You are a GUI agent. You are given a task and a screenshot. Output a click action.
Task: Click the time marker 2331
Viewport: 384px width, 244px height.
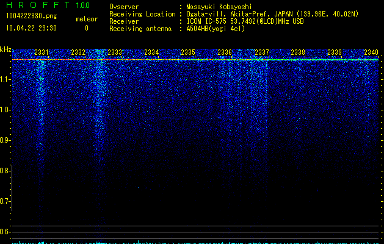coord(42,52)
